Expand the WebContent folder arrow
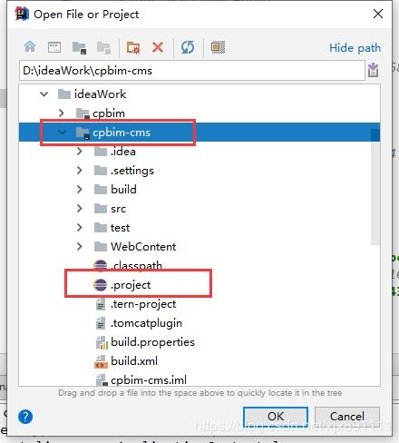 tap(80, 247)
